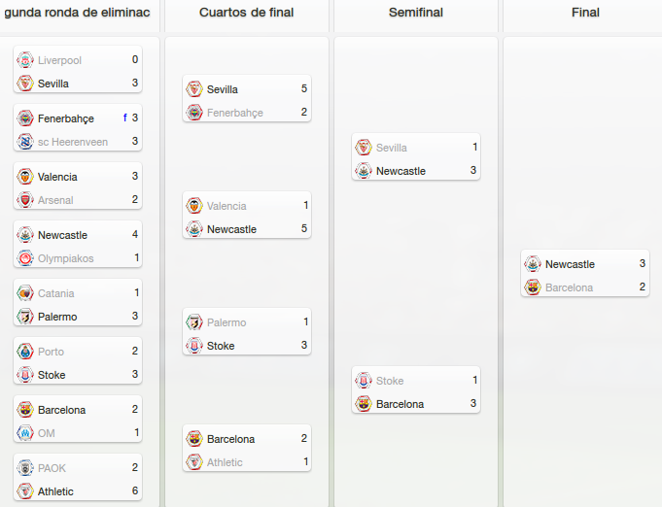Image resolution: width=662 pixels, height=507 pixels.
Task: Click Liverpool crest in second round
Action: [25, 60]
